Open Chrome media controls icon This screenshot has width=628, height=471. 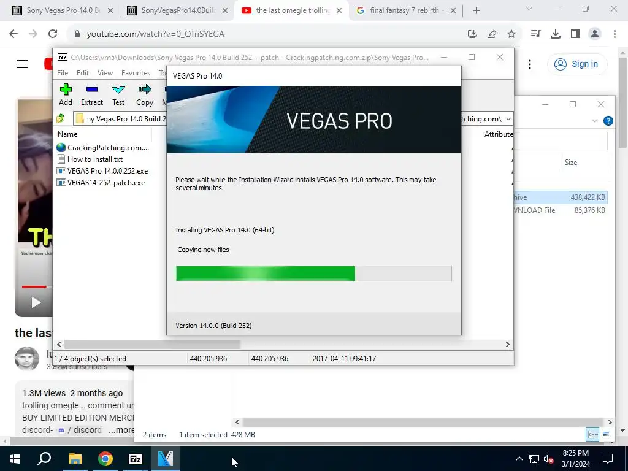click(x=535, y=34)
